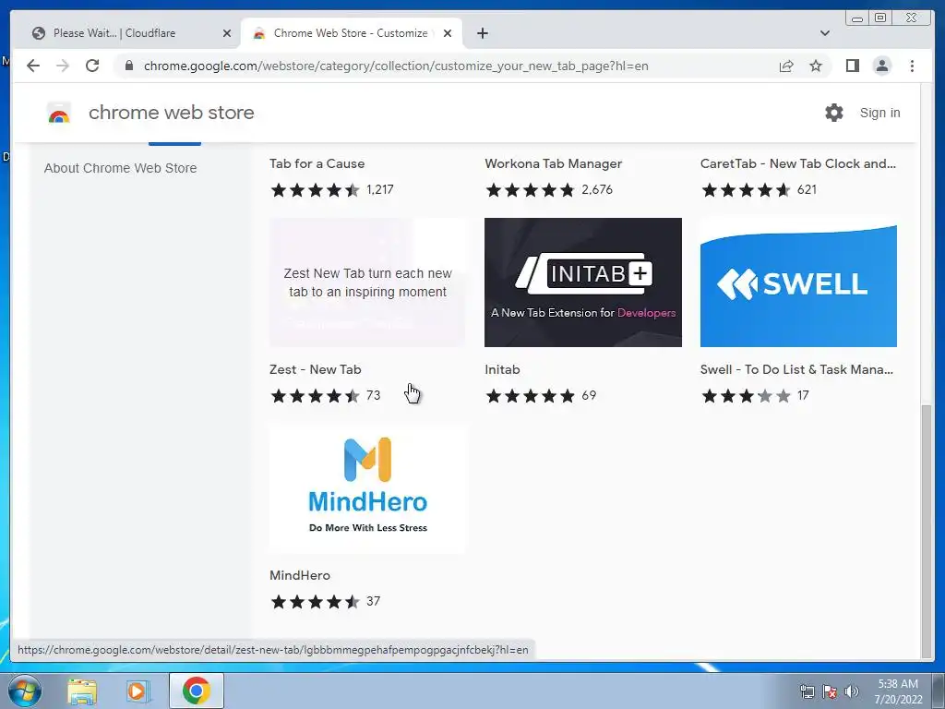Open the Windows Start menu
The image size is (945, 709).
(24, 691)
